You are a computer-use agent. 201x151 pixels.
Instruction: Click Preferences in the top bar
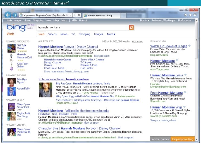click(x=185, y=20)
